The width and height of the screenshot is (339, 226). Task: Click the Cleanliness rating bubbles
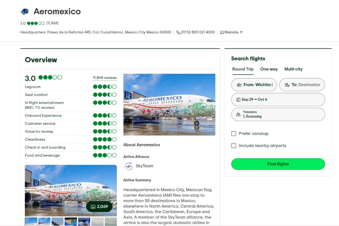coord(104,140)
